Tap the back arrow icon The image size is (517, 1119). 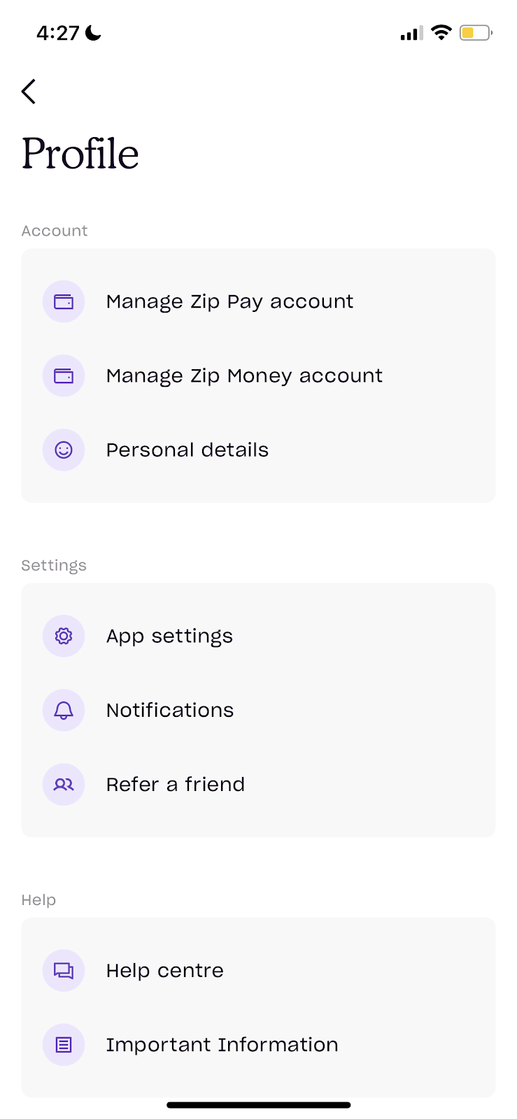point(29,92)
